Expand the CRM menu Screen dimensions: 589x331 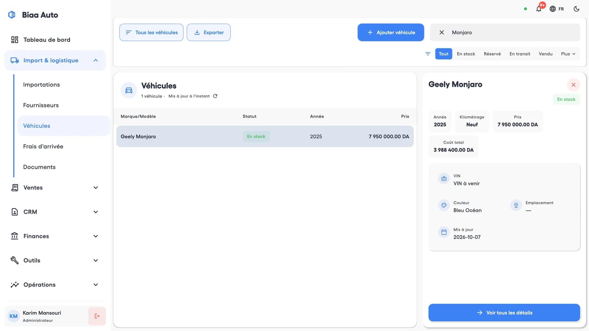click(x=55, y=212)
